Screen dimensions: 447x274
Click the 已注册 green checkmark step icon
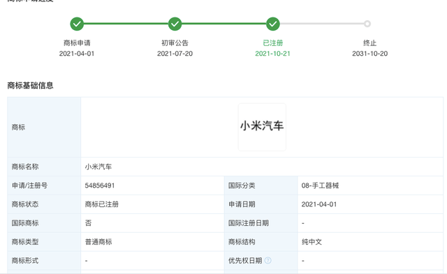[x=273, y=24]
